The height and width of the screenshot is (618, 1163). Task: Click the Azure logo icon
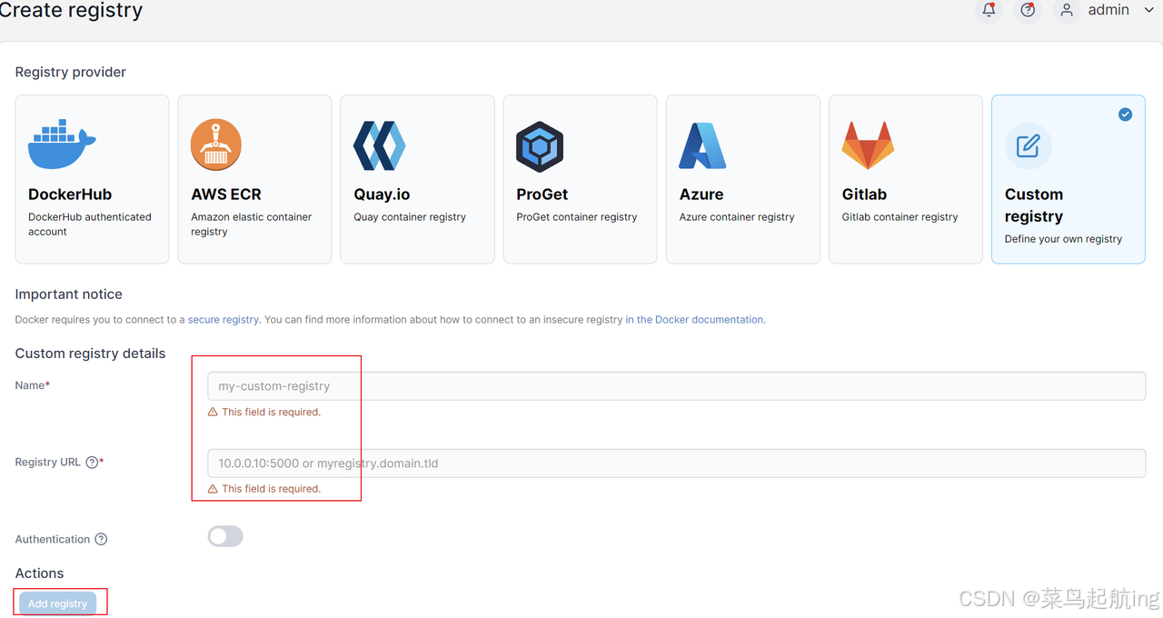pyautogui.click(x=702, y=145)
